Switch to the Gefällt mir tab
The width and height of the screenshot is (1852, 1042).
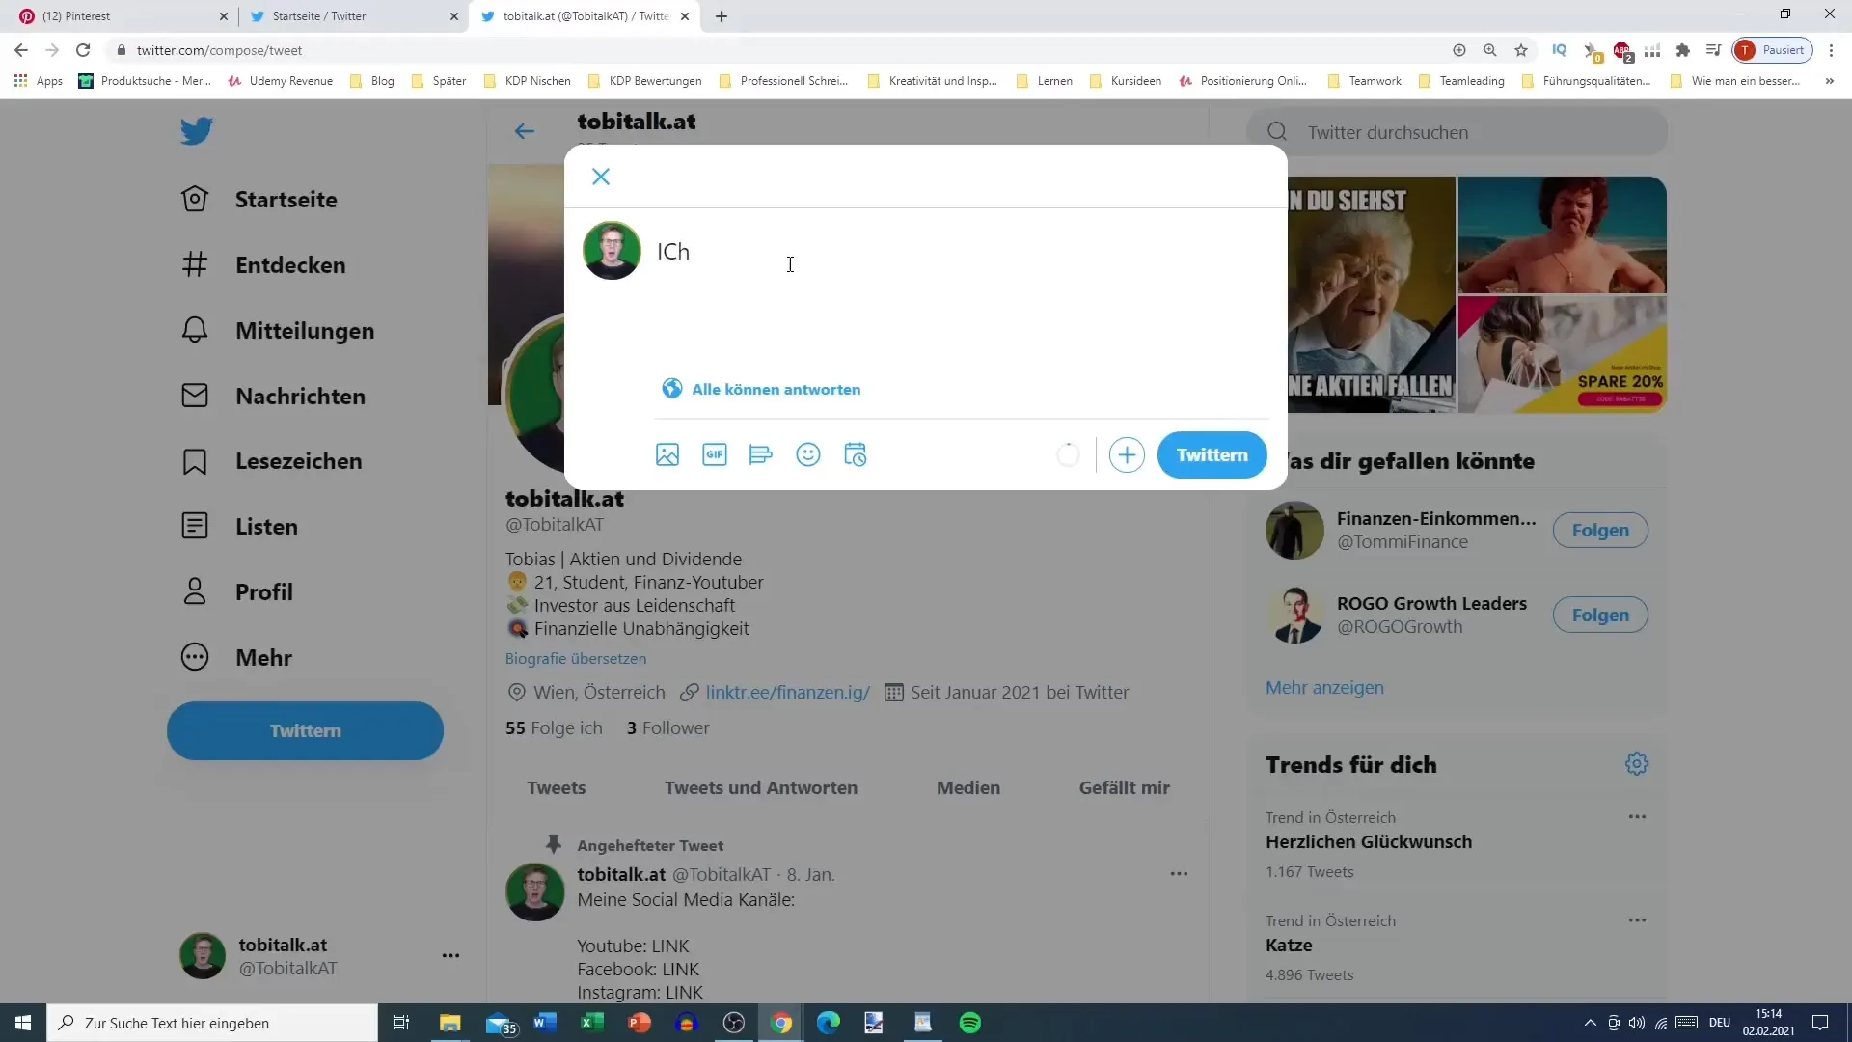tap(1125, 788)
